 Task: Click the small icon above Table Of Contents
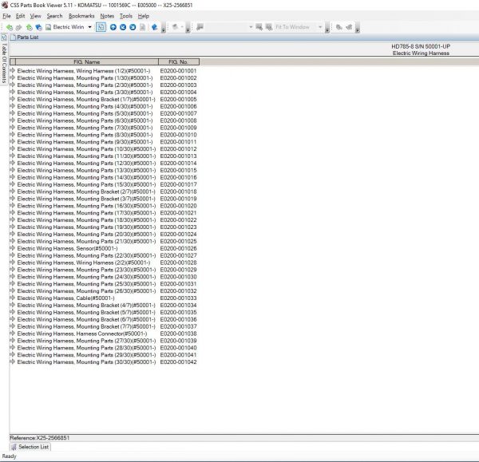4,38
